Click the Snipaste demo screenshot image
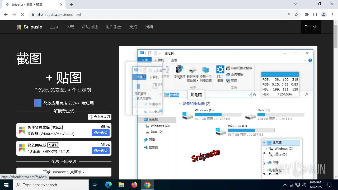The image size is (338, 190). [x=218, y=113]
